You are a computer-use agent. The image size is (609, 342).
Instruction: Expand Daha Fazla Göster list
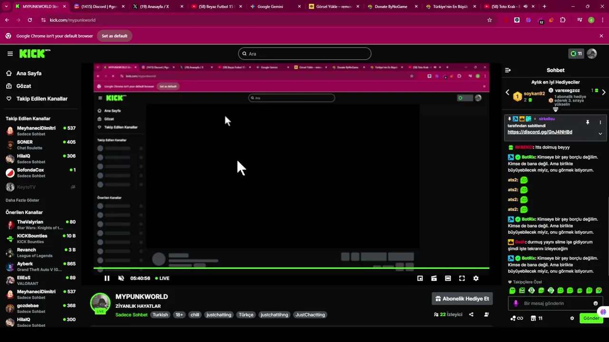point(22,200)
